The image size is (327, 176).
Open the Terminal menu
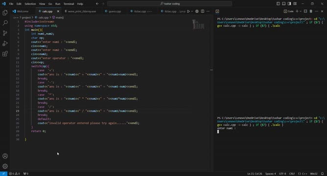coord(69,4)
